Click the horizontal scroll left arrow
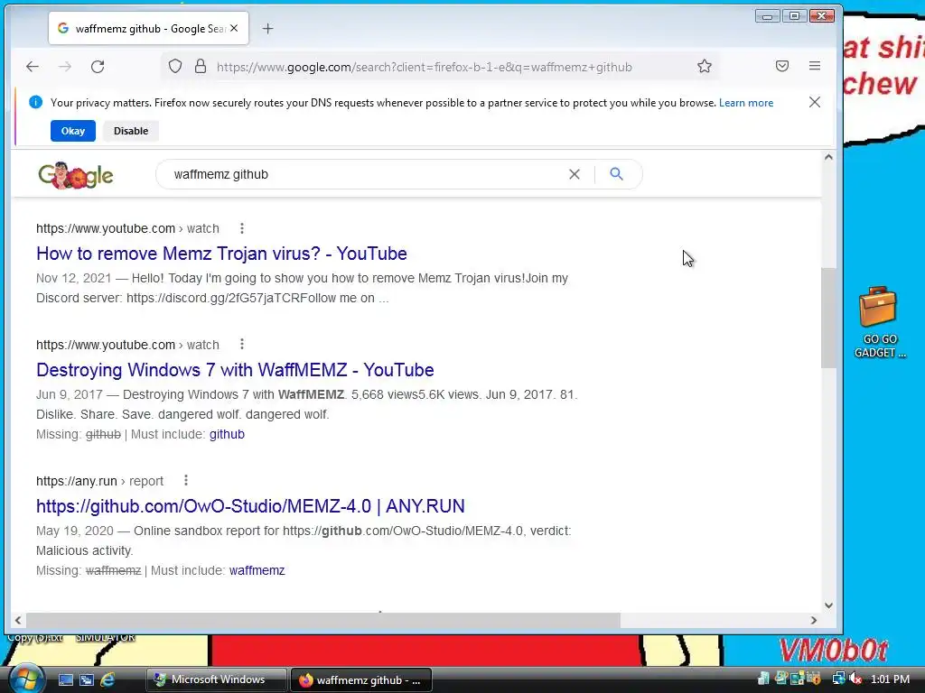 pos(18,620)
